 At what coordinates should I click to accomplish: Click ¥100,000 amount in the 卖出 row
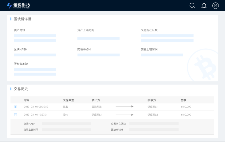[x=186, y=107]
